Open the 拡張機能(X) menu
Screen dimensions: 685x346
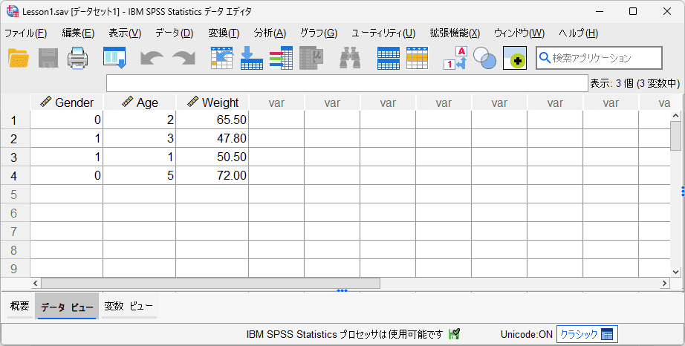[455, 33]
